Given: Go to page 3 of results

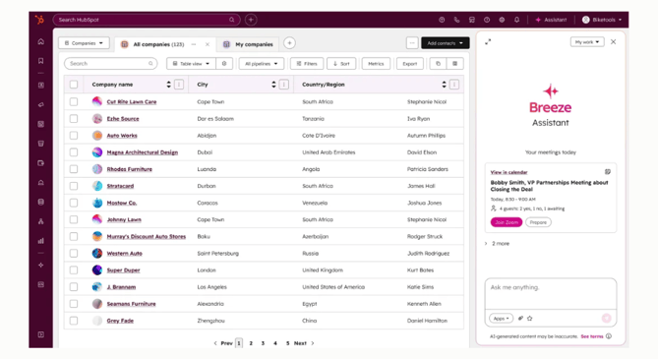Looking at the screenshot, I should tap(264, 343).
